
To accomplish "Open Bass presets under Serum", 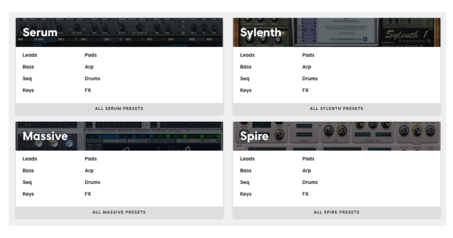I will point(28,67).
